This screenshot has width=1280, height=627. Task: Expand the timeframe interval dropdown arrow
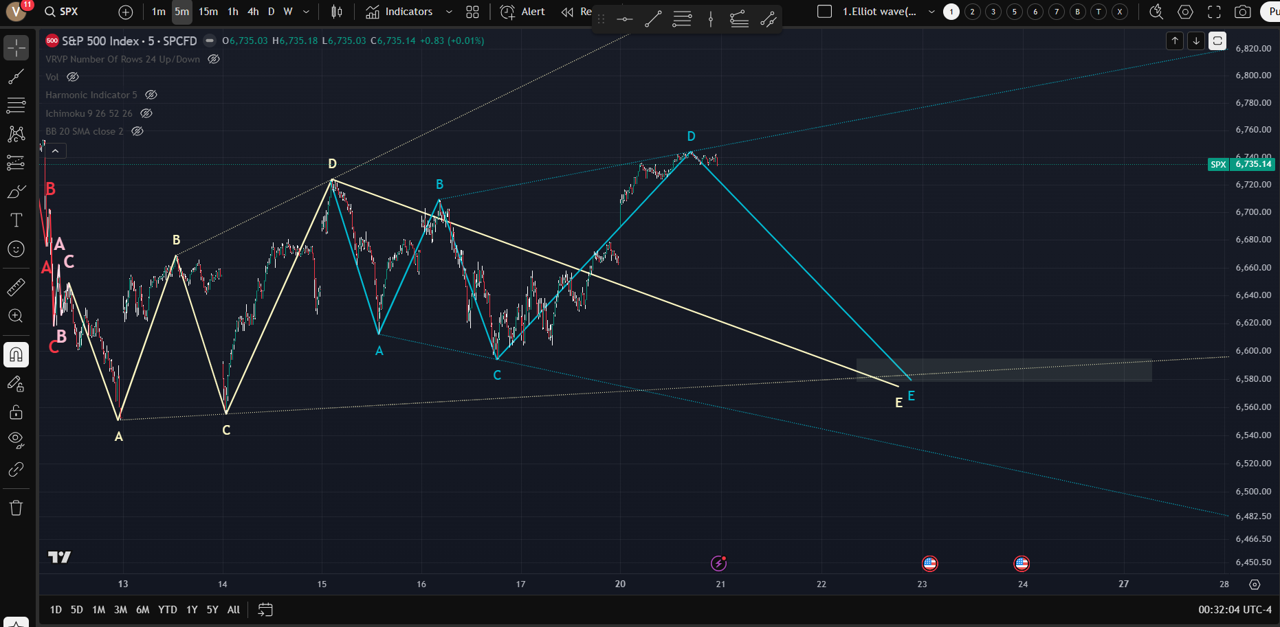(306, 12)
